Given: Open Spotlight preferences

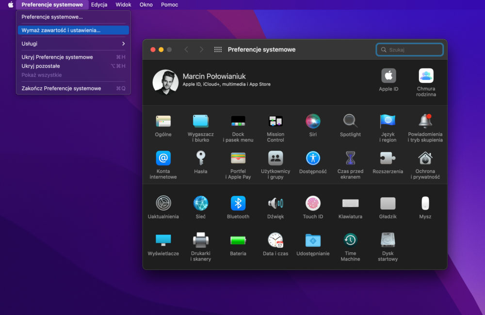Looking at the screenshot, I should pyautogui.click(x=350, y=121).
